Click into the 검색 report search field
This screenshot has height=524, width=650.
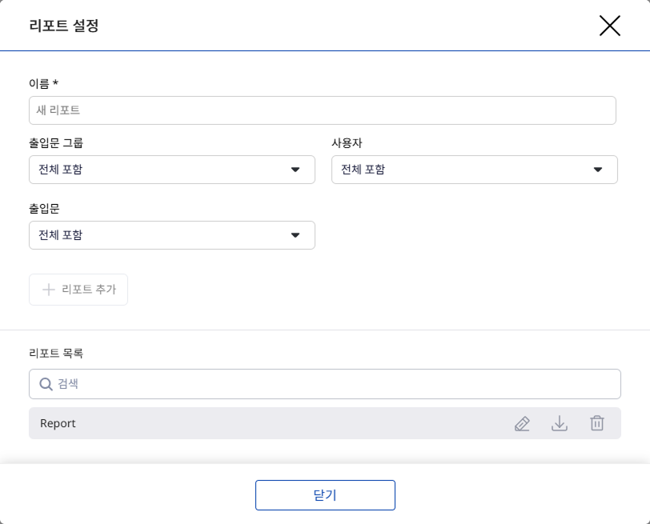[336, 384]
